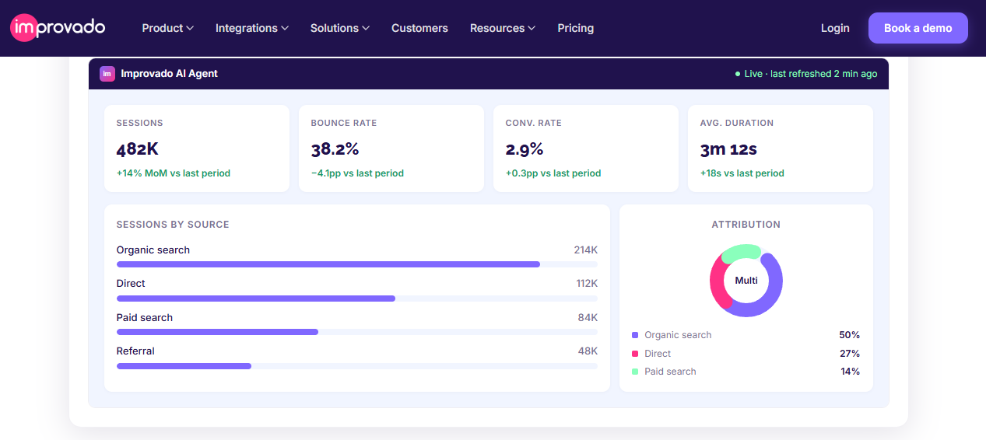
Task: Click the Book a demo button
Action: (x=918, y=28)
